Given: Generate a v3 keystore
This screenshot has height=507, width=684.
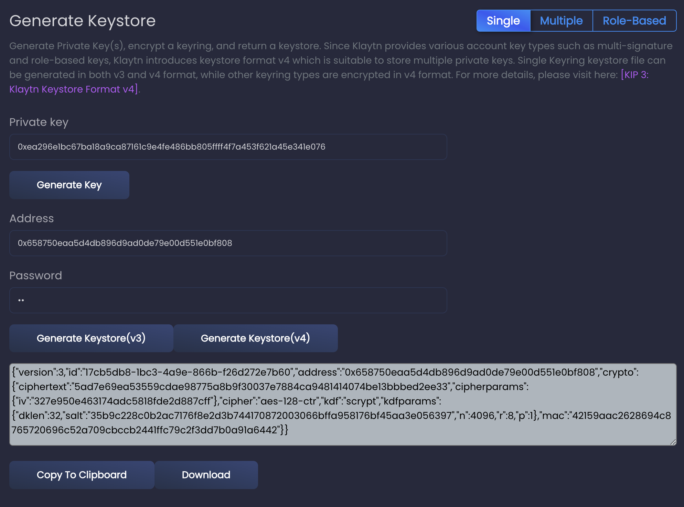Looking at the screenshot, I should click(91, 338).
